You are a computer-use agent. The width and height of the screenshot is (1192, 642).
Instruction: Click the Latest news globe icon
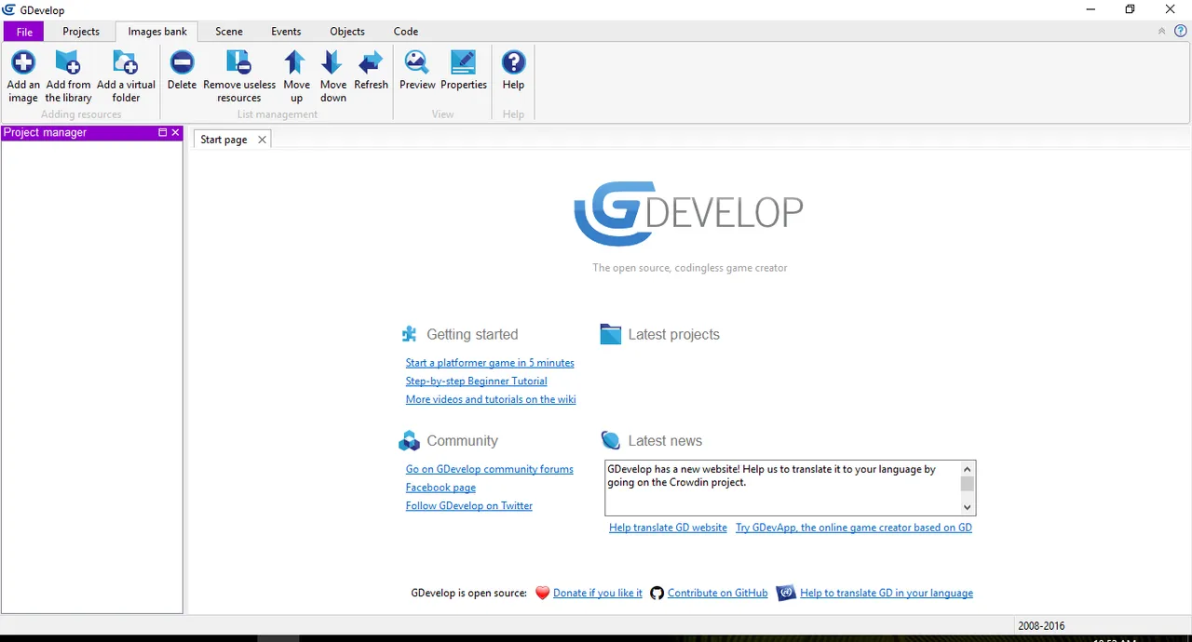(610, 440)
